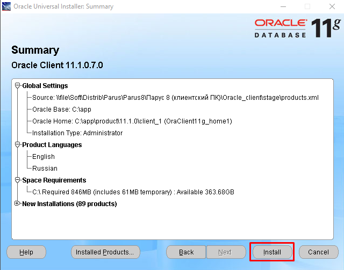Select the C:\ Required 846MB entry

click(x=133, y=192)
